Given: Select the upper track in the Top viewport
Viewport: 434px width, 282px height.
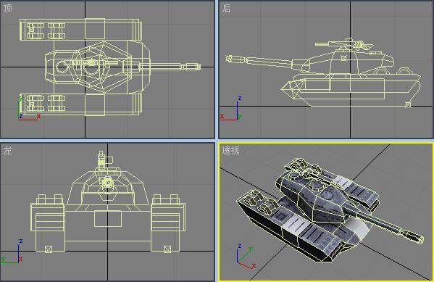Looking at the screenshot, I should click(x=81, y=30).
